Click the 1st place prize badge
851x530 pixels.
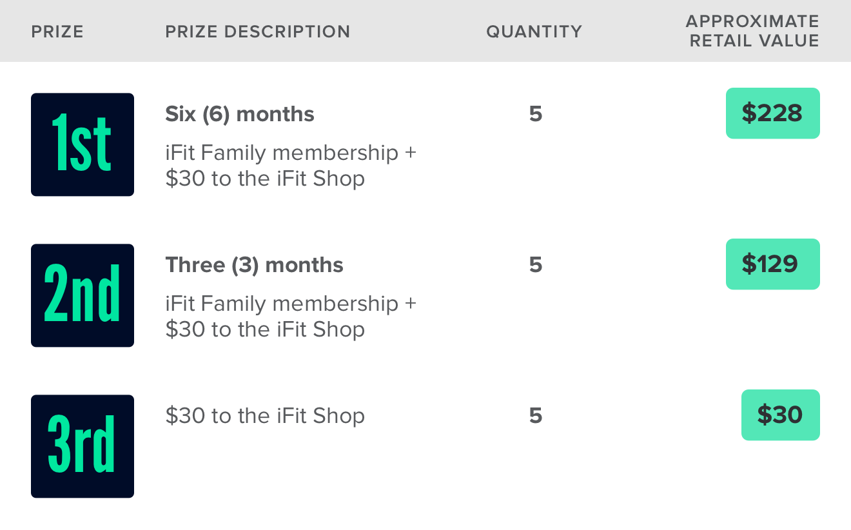click(83, 144)
